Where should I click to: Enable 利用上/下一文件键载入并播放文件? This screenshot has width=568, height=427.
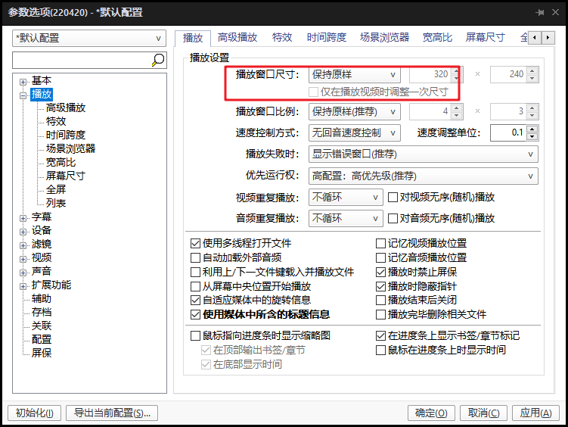[x=195, y=273]
